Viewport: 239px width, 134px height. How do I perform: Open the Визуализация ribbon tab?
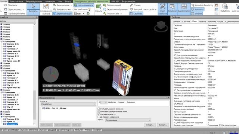128,1
